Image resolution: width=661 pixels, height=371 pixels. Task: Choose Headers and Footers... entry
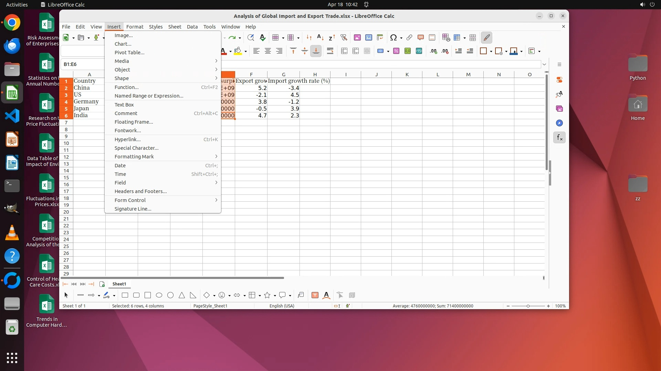pos(140,191)
